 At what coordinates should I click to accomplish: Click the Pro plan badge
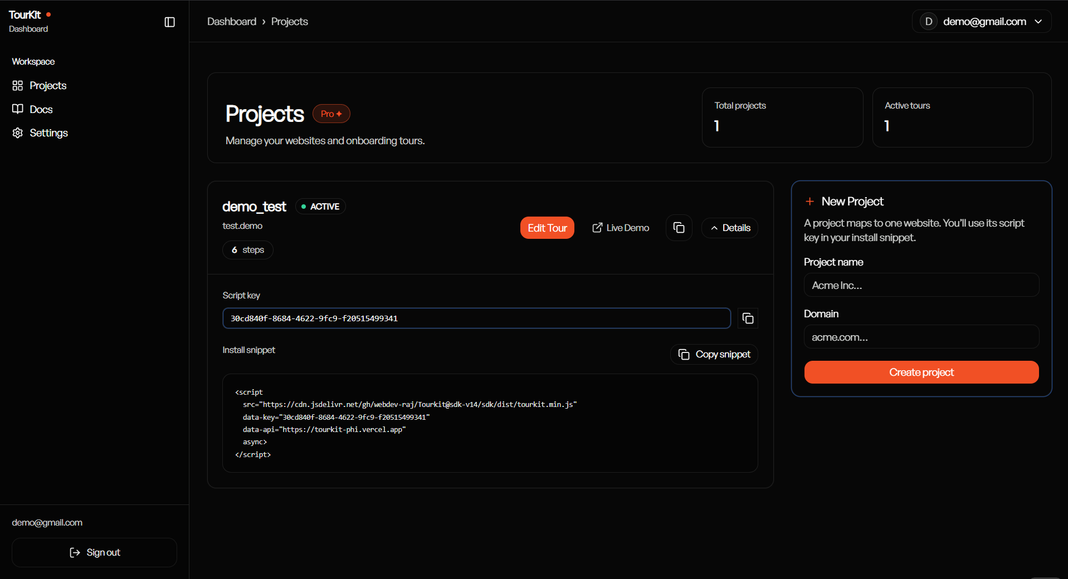point(331,114)
